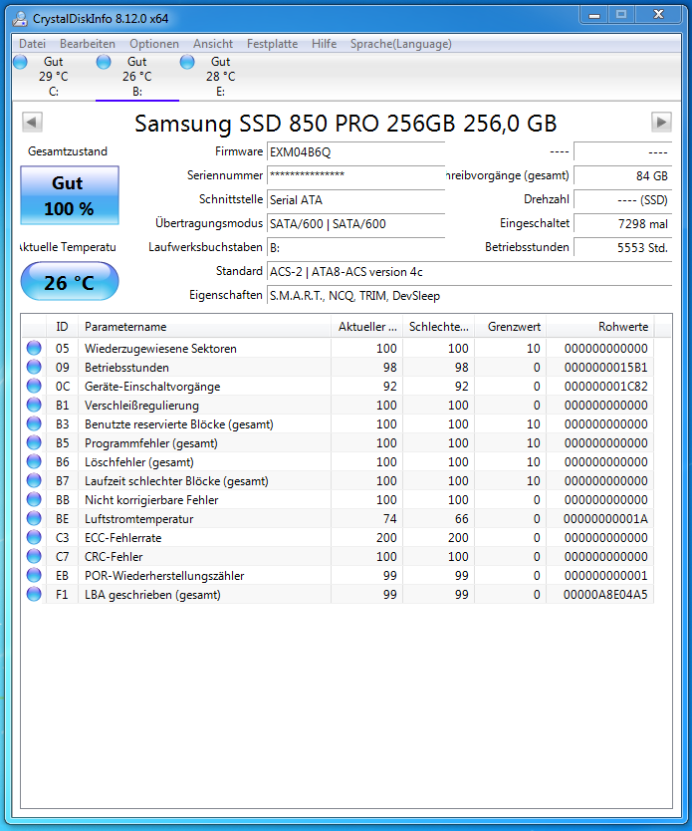Viewport: 692px width, 831px height.
Task: Select 'Wiederzugewiesene Sektoren' parameter name
Action: [x=160, y=349]
